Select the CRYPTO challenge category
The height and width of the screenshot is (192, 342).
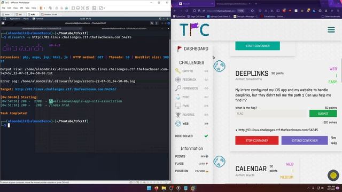(x=191, y=71)
